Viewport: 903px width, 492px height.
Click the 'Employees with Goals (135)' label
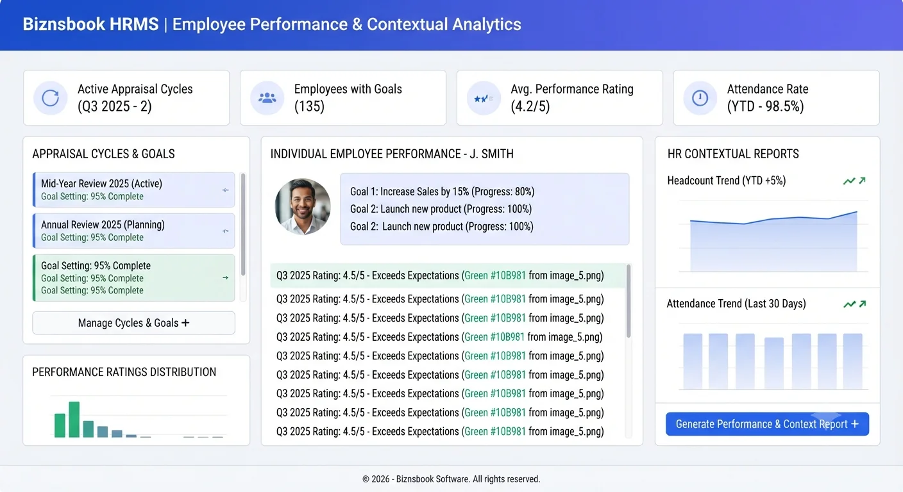(348, 98)
